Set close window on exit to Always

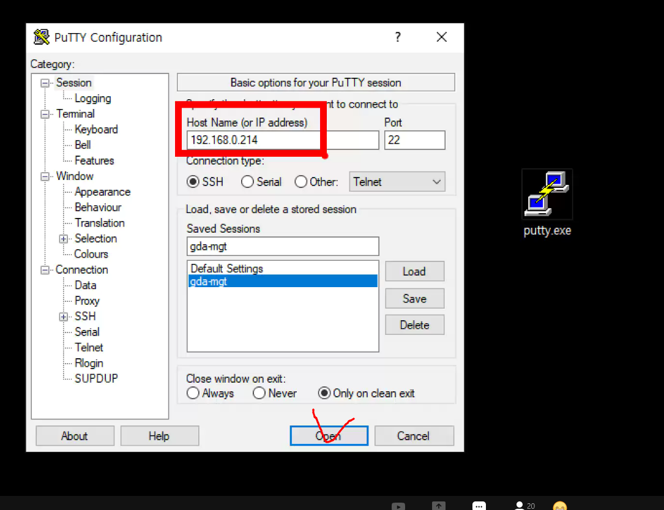(193, 393)
